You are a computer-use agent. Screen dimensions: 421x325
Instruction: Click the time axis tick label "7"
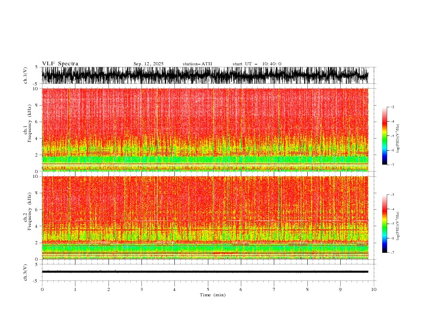pyautogui.click(x=274, y=289)
